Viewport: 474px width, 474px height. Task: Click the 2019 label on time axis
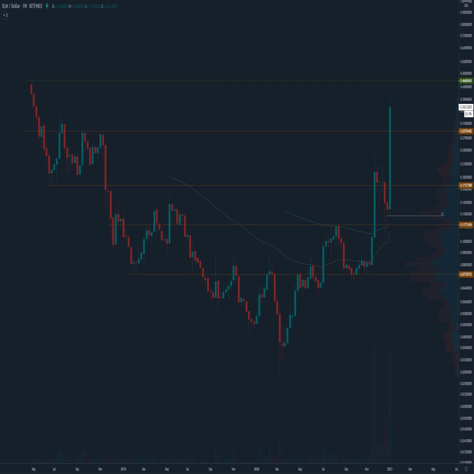[123, 469]
